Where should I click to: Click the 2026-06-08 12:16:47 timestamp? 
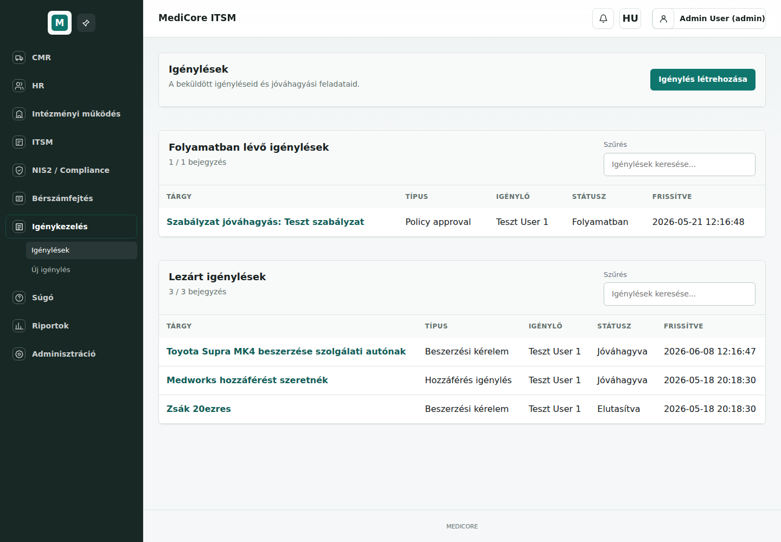coord(709,351)
